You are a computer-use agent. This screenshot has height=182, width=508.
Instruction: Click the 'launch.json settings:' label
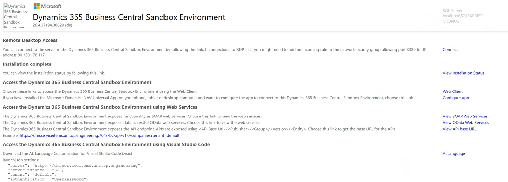tap(21, 160)
